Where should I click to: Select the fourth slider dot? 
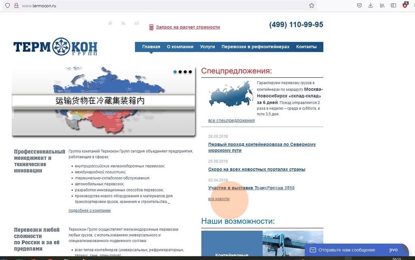[190, 72]
